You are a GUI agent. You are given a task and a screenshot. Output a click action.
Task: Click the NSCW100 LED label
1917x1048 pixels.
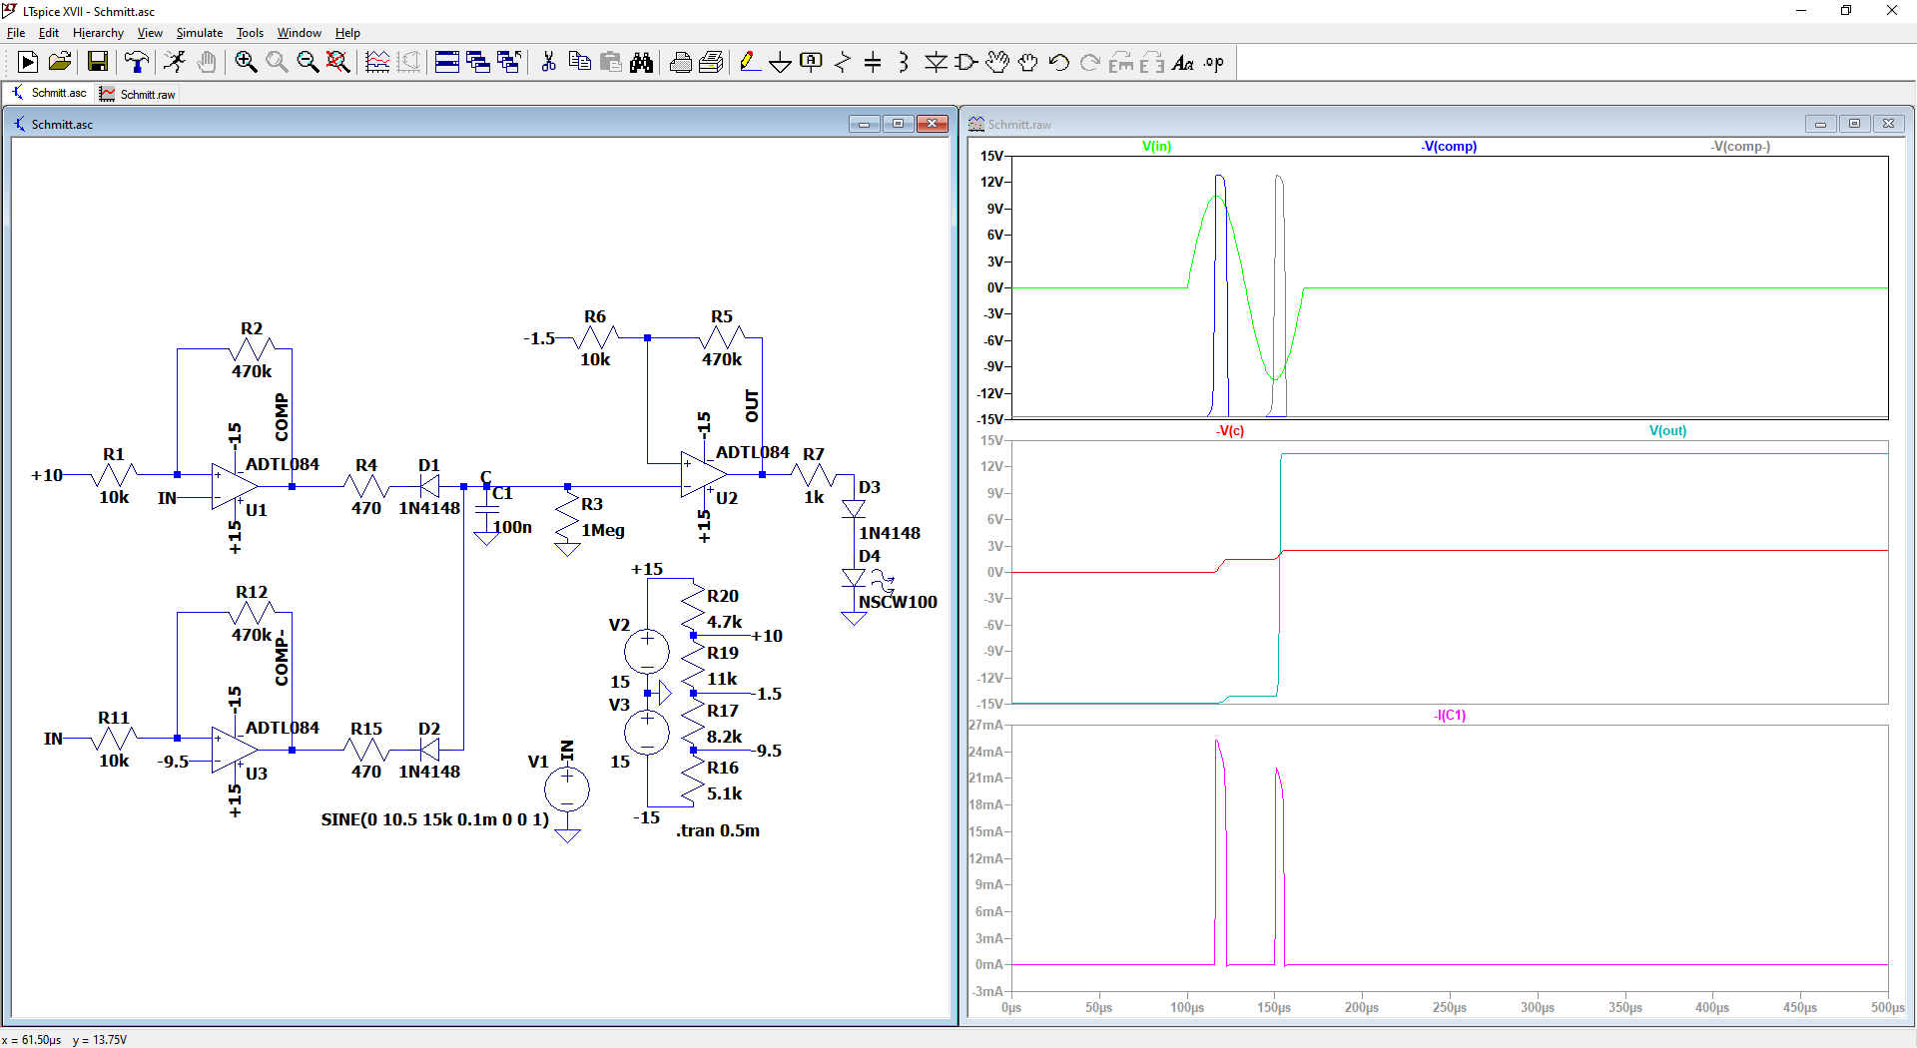[x=898, y=602]
